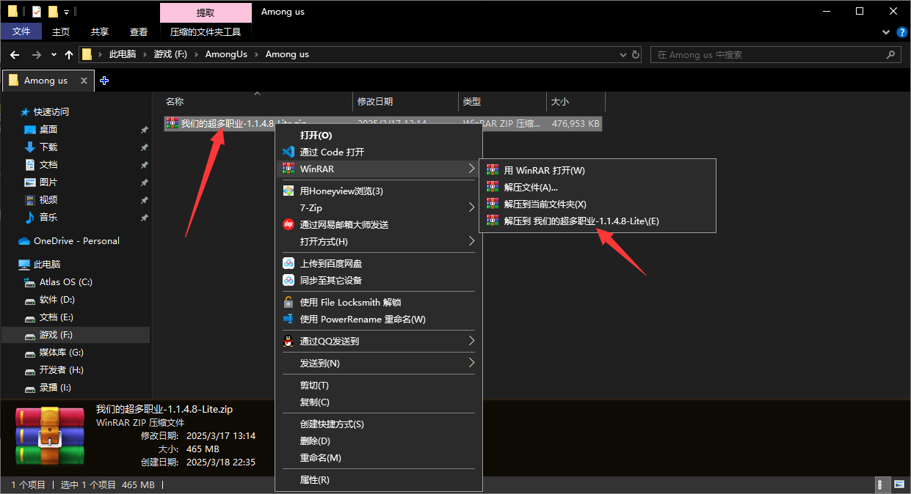Click the WinRAR icon in the context menu

288,169
